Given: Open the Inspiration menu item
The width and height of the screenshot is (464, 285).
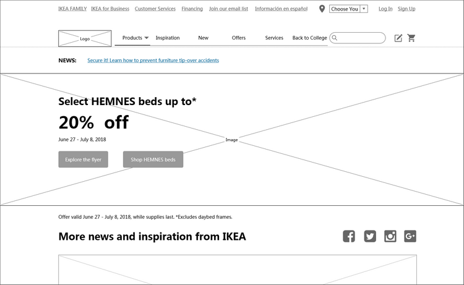Looking at the screenshot, I should click(168, 38).
